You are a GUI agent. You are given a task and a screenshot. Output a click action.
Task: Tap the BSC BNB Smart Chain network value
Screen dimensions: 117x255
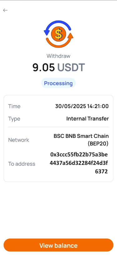click(81, 136)
